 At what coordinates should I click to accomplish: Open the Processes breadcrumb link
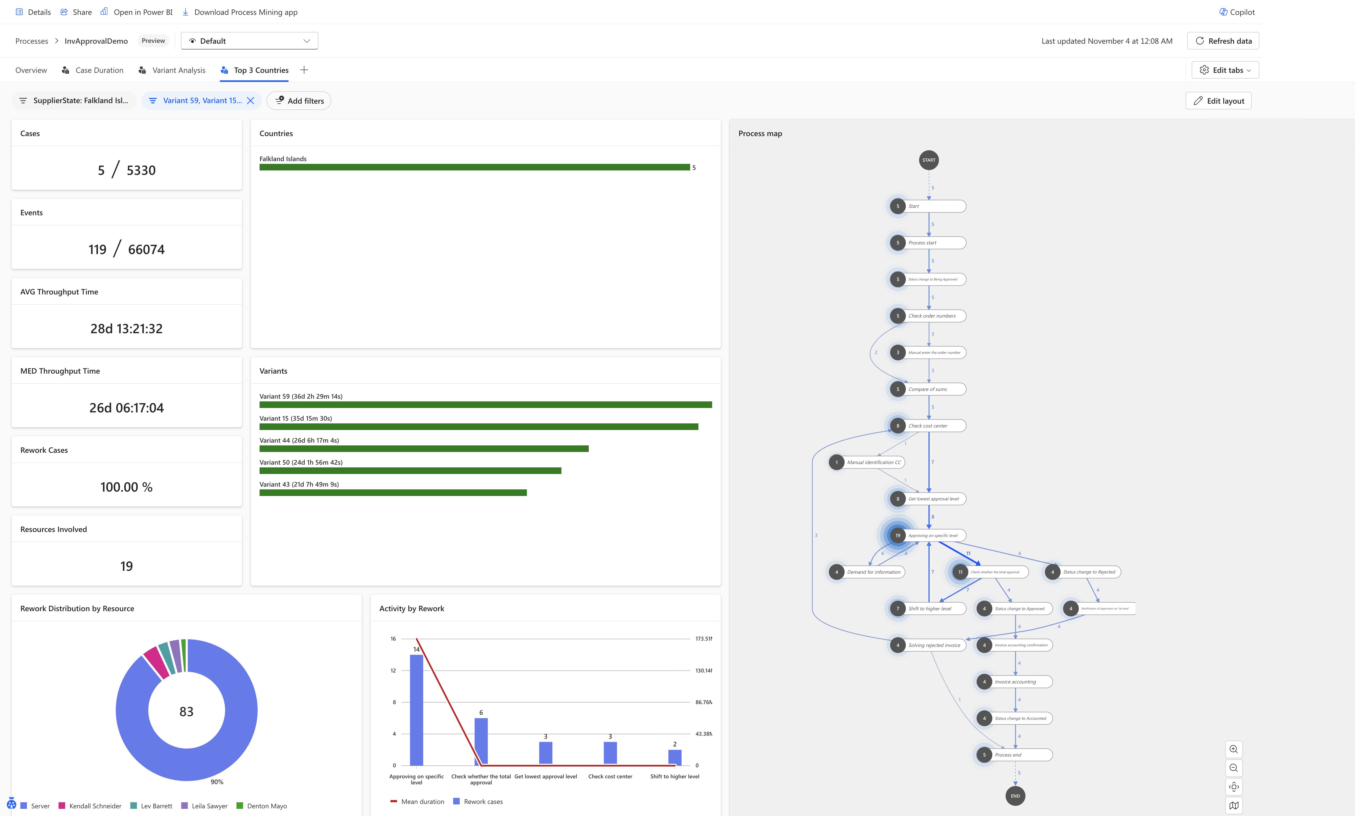click(x=31, y=41)
